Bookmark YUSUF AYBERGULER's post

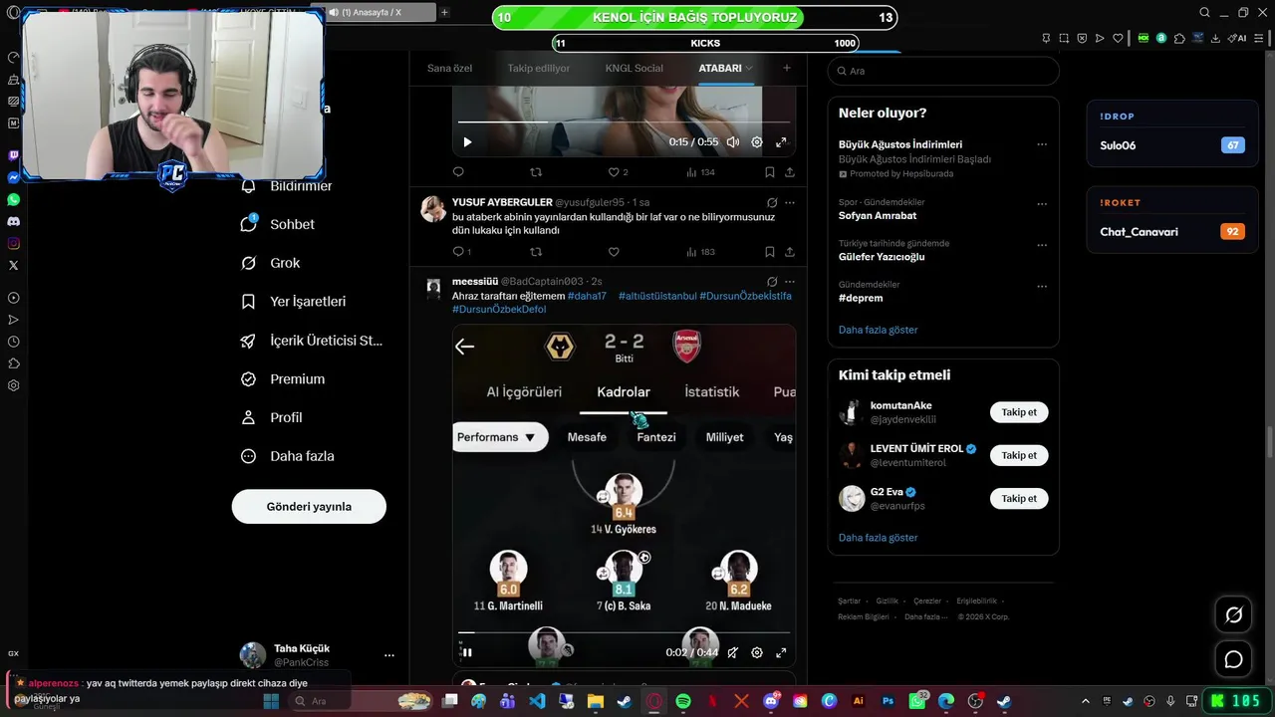pos(770,252)
